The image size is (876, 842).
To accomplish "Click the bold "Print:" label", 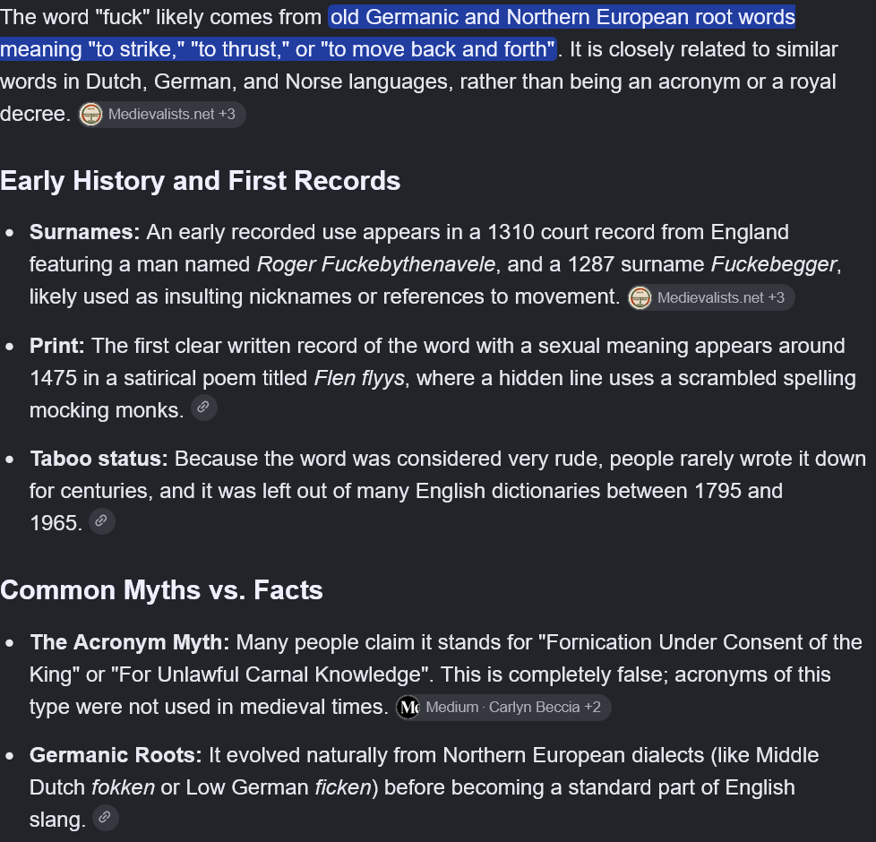I will (x=57, y=346).
